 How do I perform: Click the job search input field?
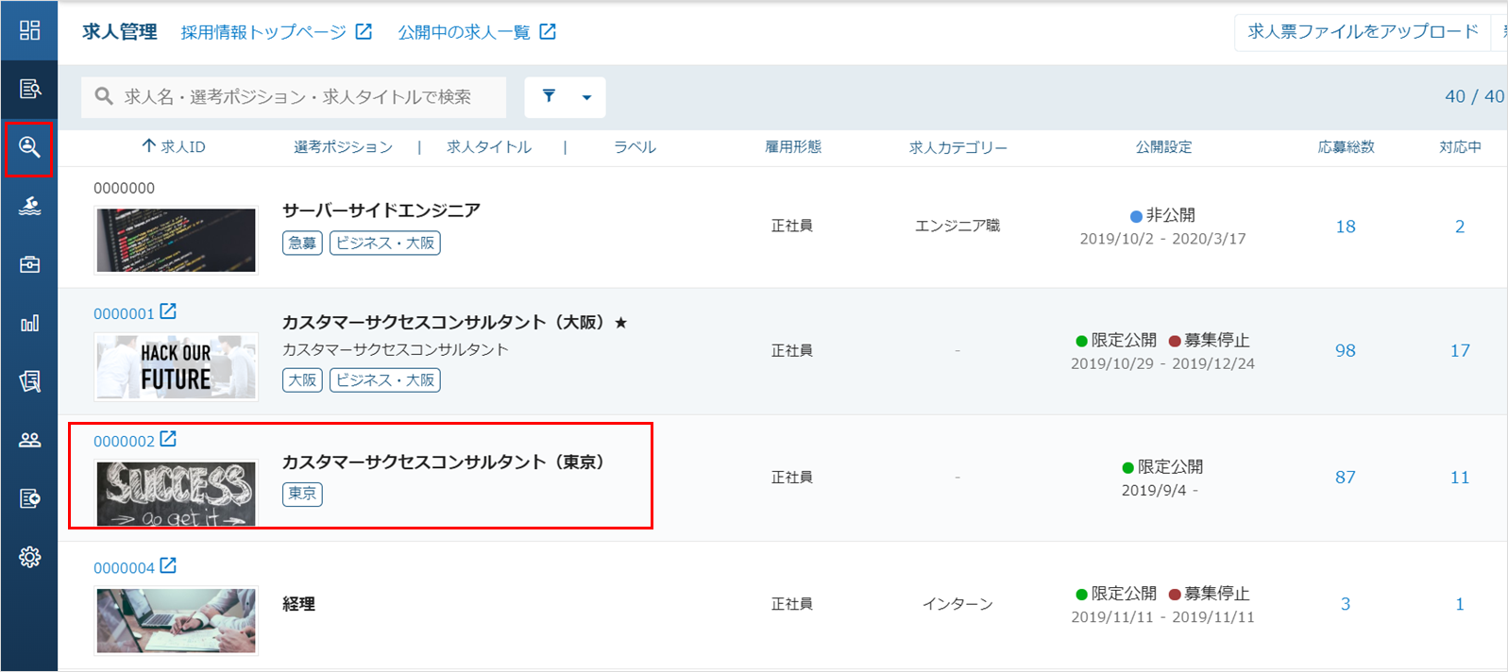(x=294, y=96)
